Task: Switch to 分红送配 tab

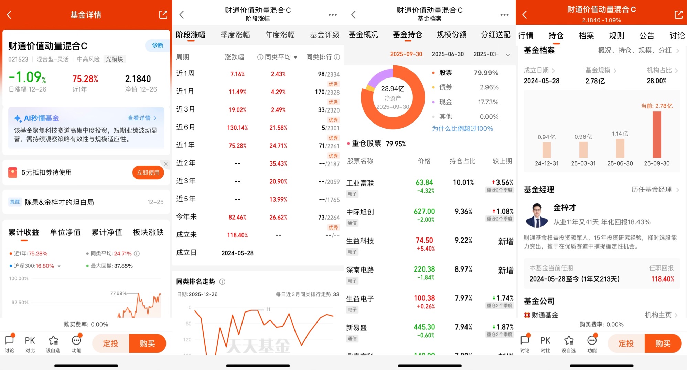Action: (x=496, y=34)
